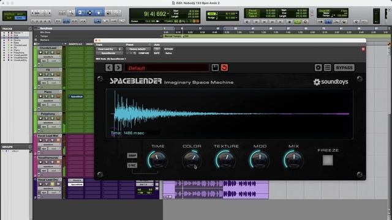
Task: Click the transport Stop button
Action: (289, 22)
